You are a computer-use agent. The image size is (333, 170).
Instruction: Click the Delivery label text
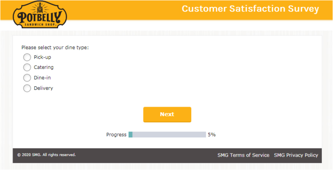(43, 88)
